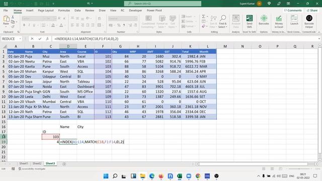Click the AutoSum sigma icon
The width and height of the screenshot is (322, 181).
(203, 17)
